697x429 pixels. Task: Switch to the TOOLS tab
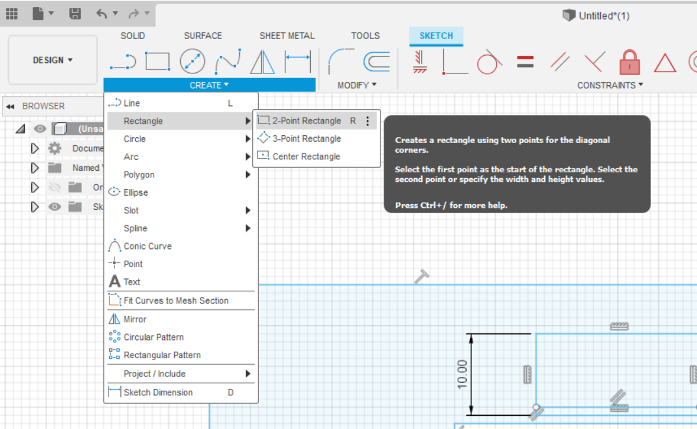[365, 36]
